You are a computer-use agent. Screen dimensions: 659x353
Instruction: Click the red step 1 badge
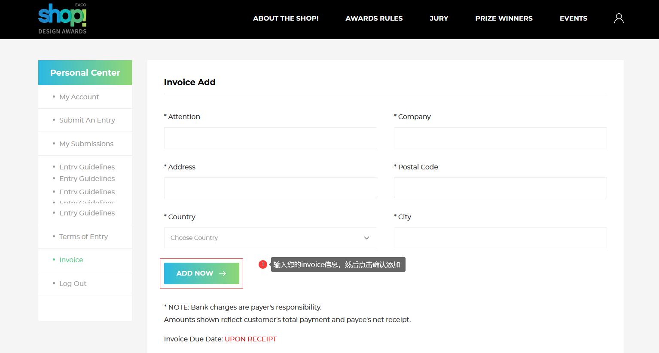(x=263, y=264)
